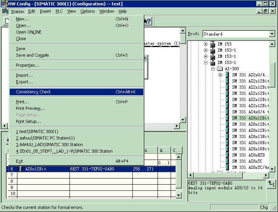Click the SM 331 AI4x0/4 module icon
Image resolution: width=278 pixels, height=212 pixels.
point(227,112)
